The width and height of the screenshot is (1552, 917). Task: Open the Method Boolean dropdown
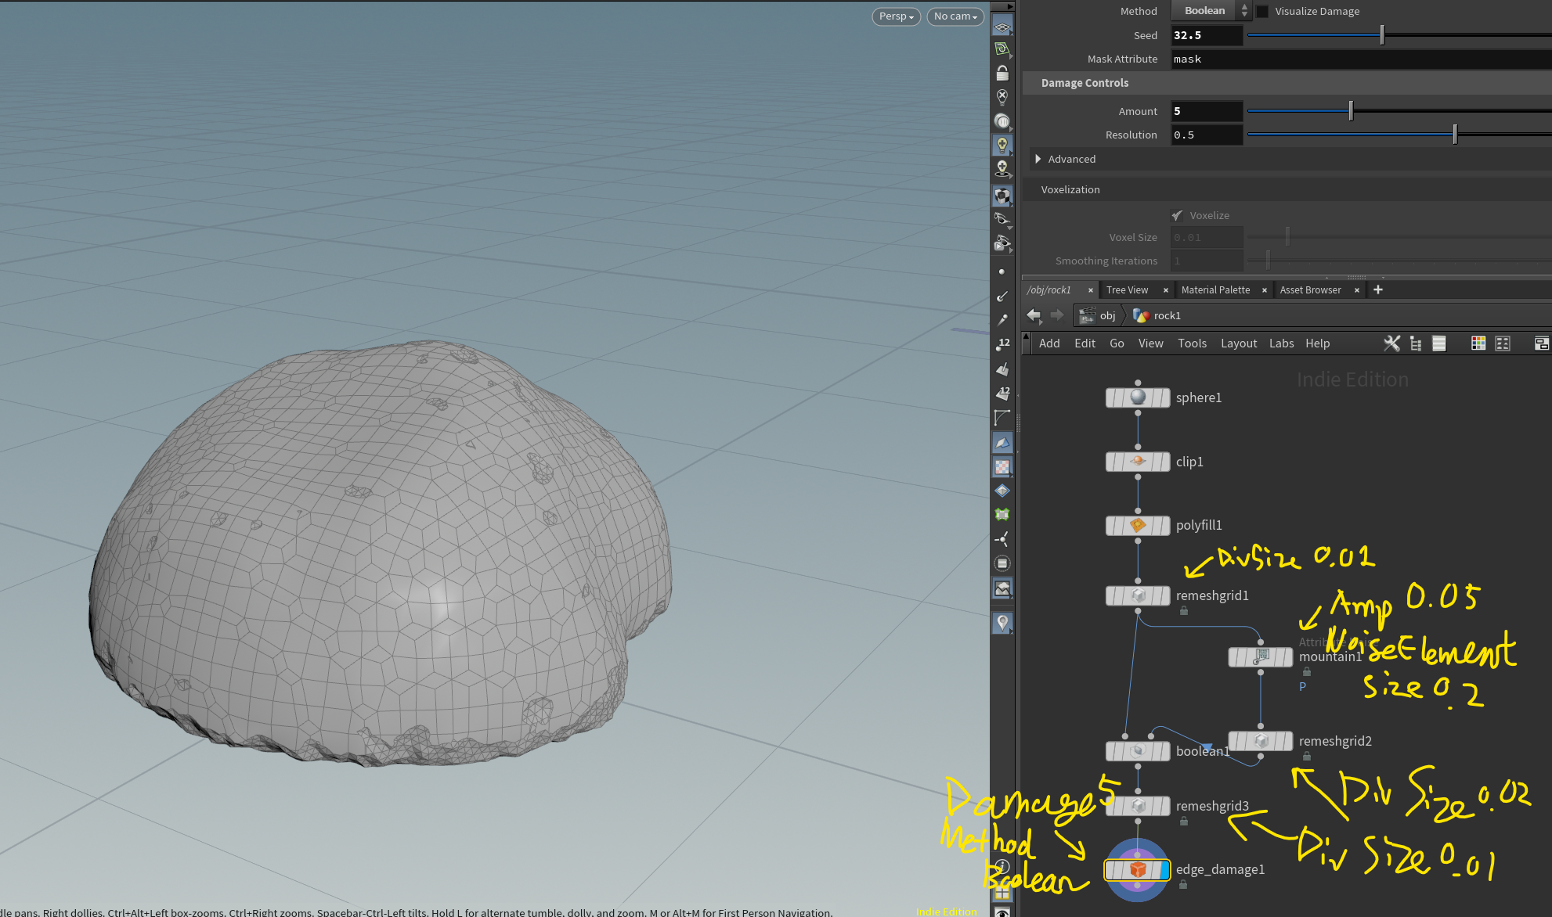pyautogui.click(x=1211, y=11)
